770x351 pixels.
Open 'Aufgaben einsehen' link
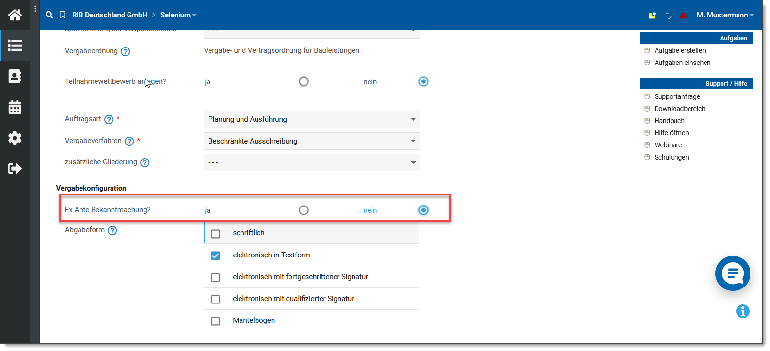click(682, 63)
